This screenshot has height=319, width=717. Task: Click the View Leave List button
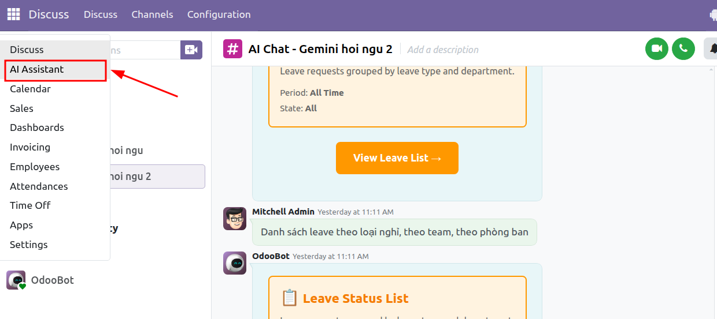click(x=397, y=158)
